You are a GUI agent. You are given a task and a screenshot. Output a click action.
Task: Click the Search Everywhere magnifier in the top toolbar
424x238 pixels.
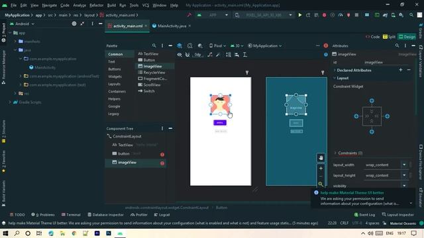411,15
